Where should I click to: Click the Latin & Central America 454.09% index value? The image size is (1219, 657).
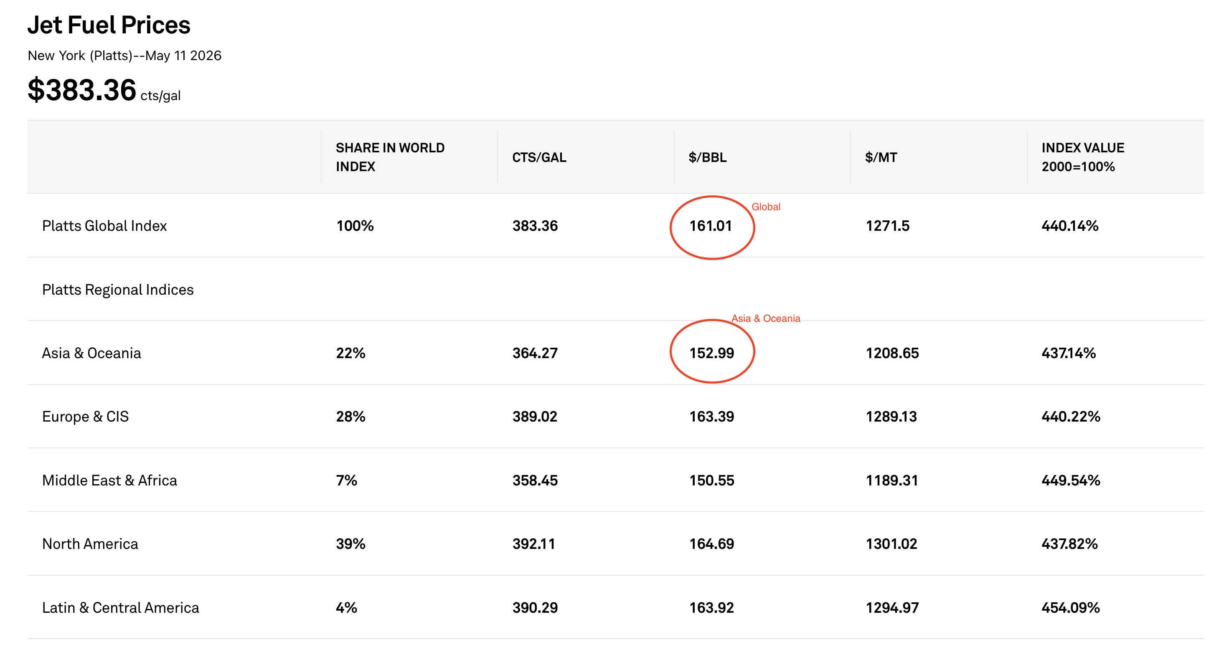pos(1070,607)
